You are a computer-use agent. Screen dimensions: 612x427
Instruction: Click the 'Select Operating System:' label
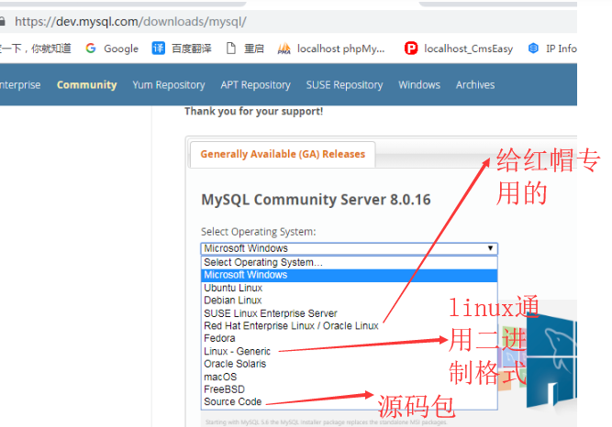point(259,232)
